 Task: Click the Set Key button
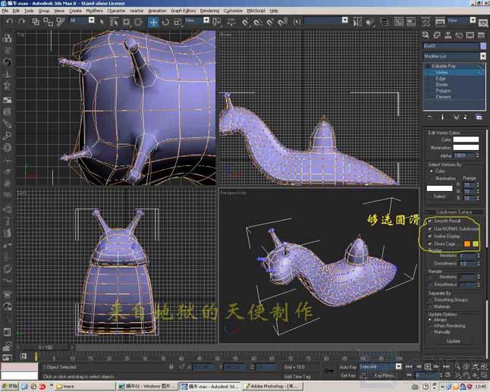[x=348, y=375]
